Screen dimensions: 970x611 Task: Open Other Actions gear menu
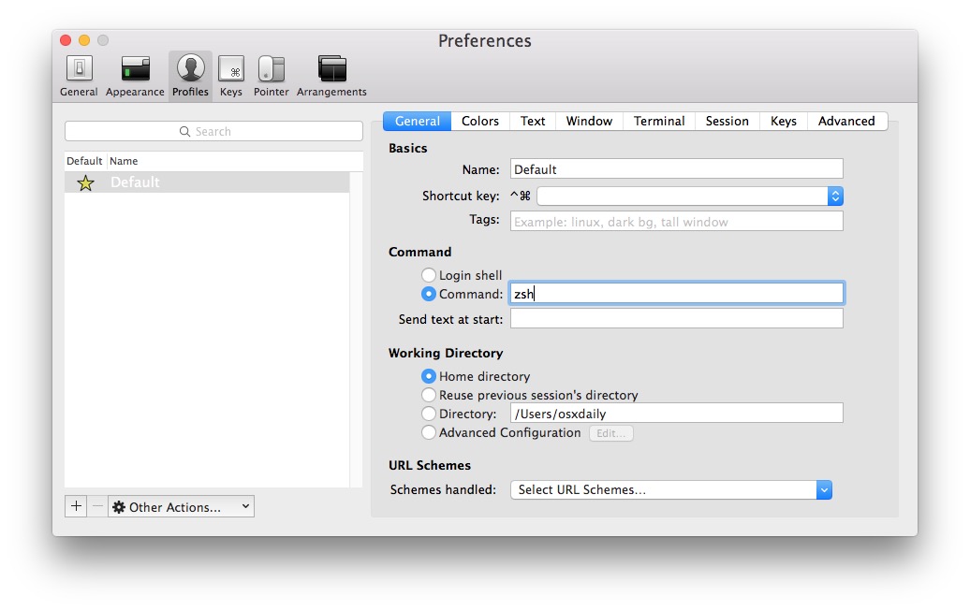pos(180,506)
